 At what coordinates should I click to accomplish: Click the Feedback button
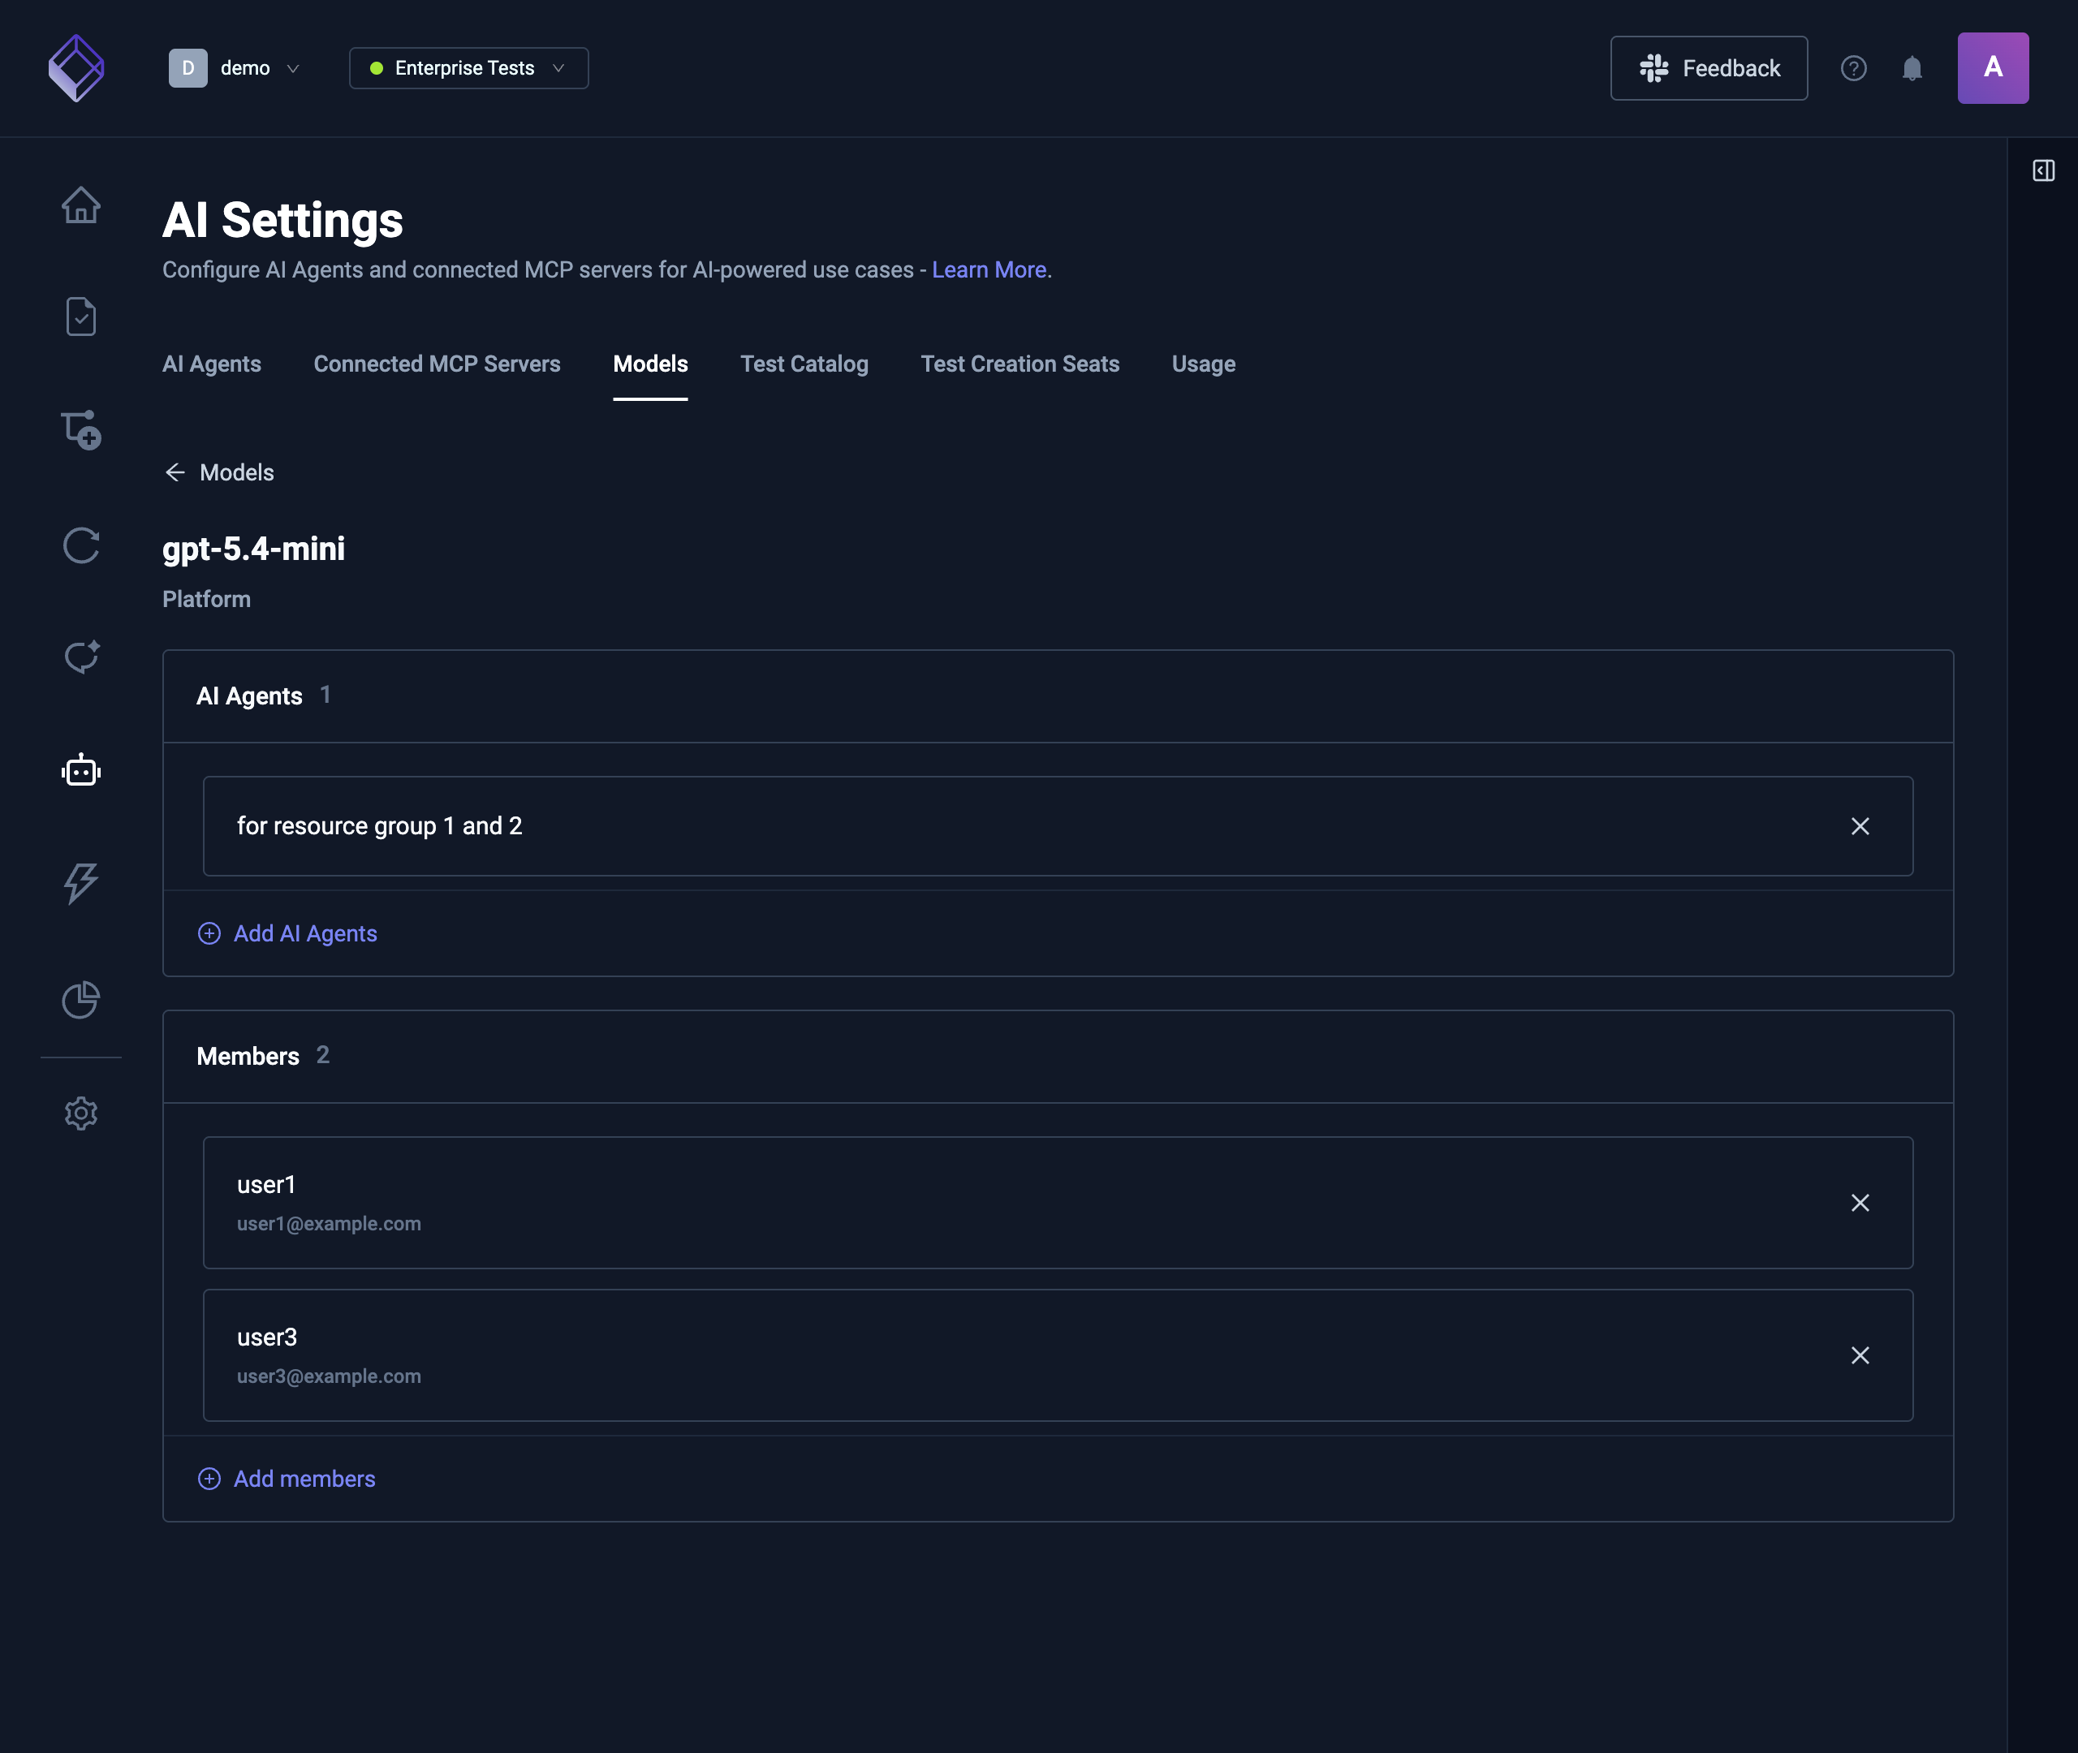pyautogui.click(x=1709, y=68)
